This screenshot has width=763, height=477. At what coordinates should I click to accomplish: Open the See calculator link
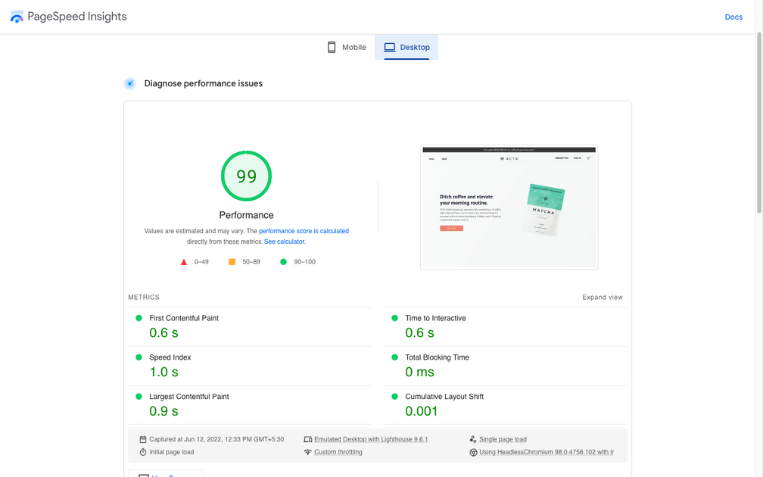[x=284, y=242]
